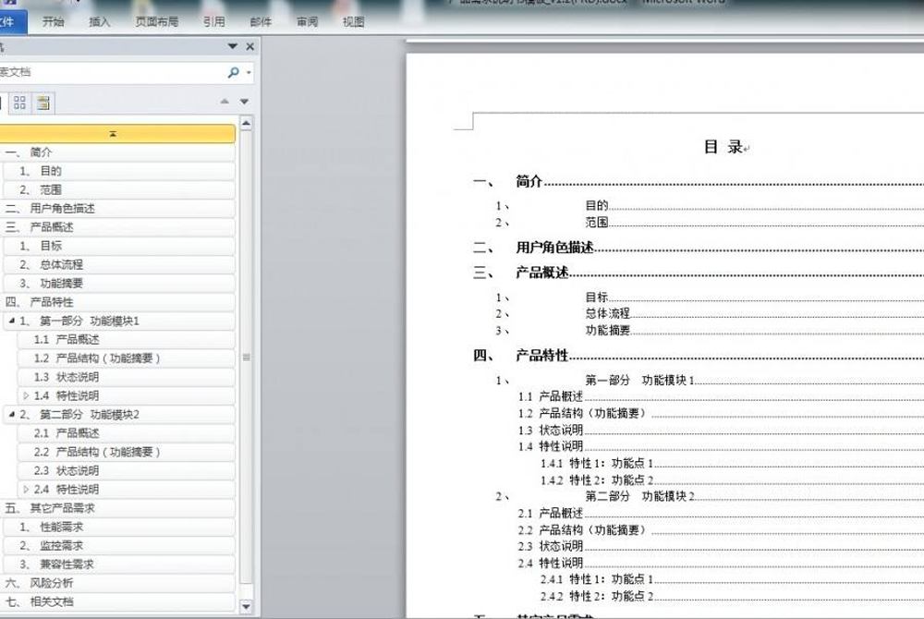Click the search magnifier icon in navigation pane

pyautogui.click(x=233, y=72)
